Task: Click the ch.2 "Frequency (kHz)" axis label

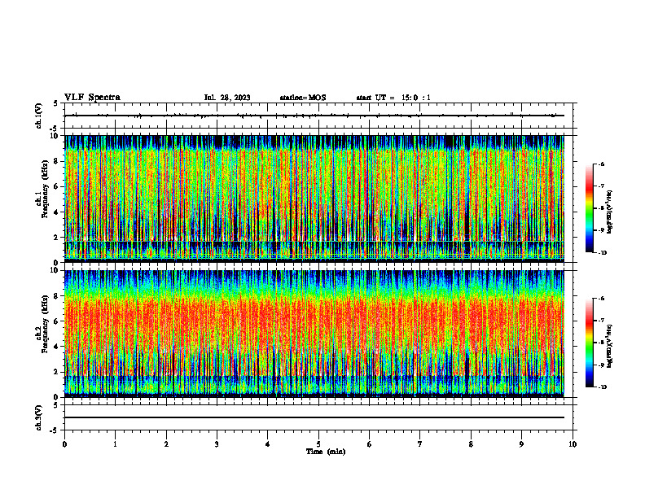Action: coord(46,324)
